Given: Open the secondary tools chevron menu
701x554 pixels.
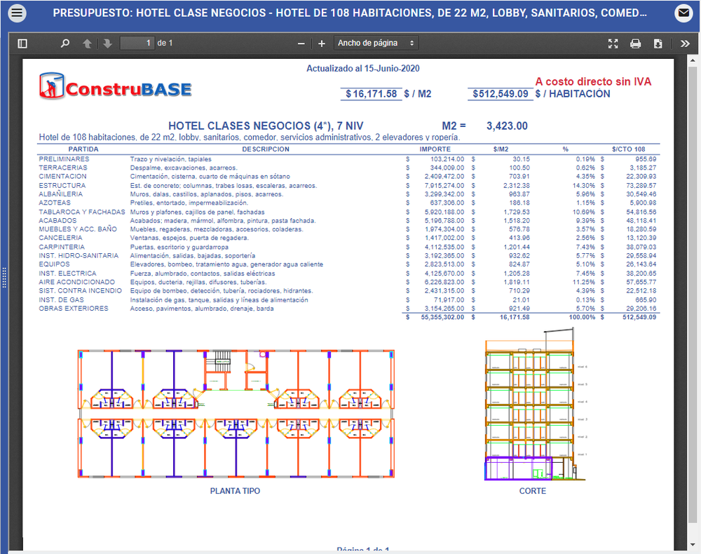Looking at the screenshot, I should [x=685, y=43].
